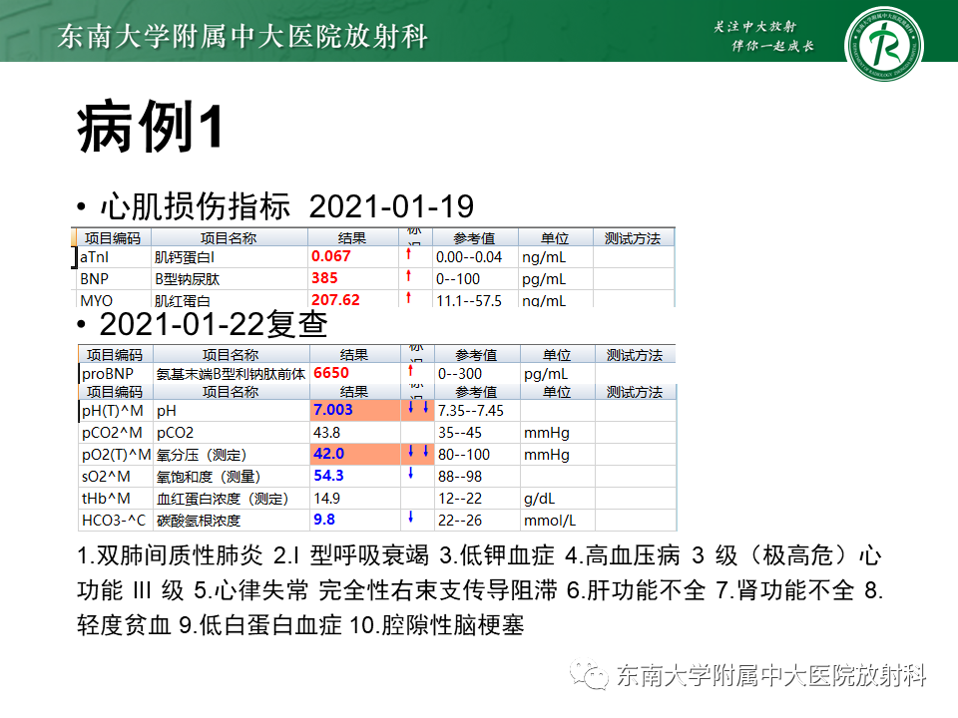Click reference range 11.1--57.5

469,300
